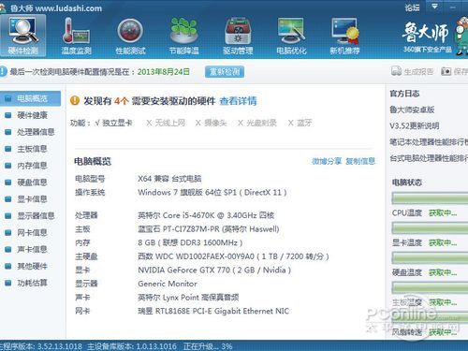
Task: Click the 复制信息 copy info link
Action: (x=360, y=161)
